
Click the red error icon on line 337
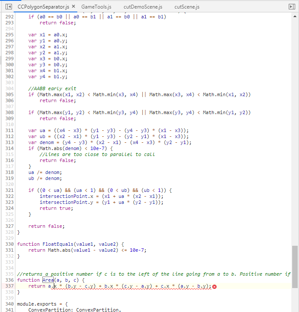[x=214, y=286]
